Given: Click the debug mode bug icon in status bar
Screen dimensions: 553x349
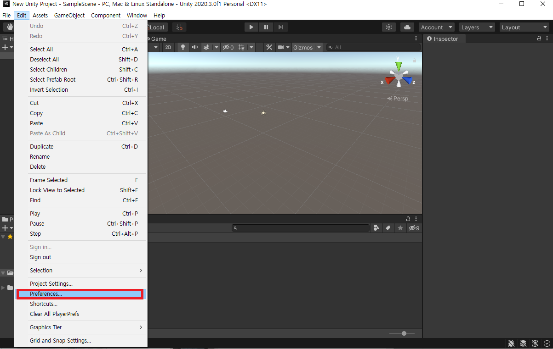Looking at the screenshot, I should (x=511, y=343).
